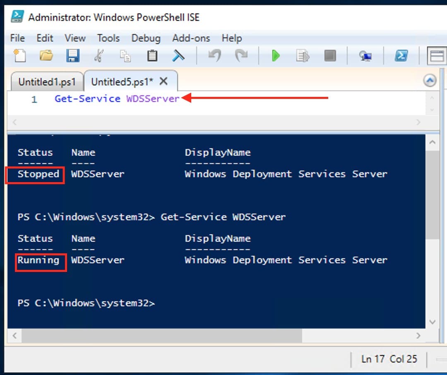The height and width of the screenshot is (375, 447).
Task: Collapse the script pane with the chevron button
Action: pyautogui.click(x=430, y=81)
